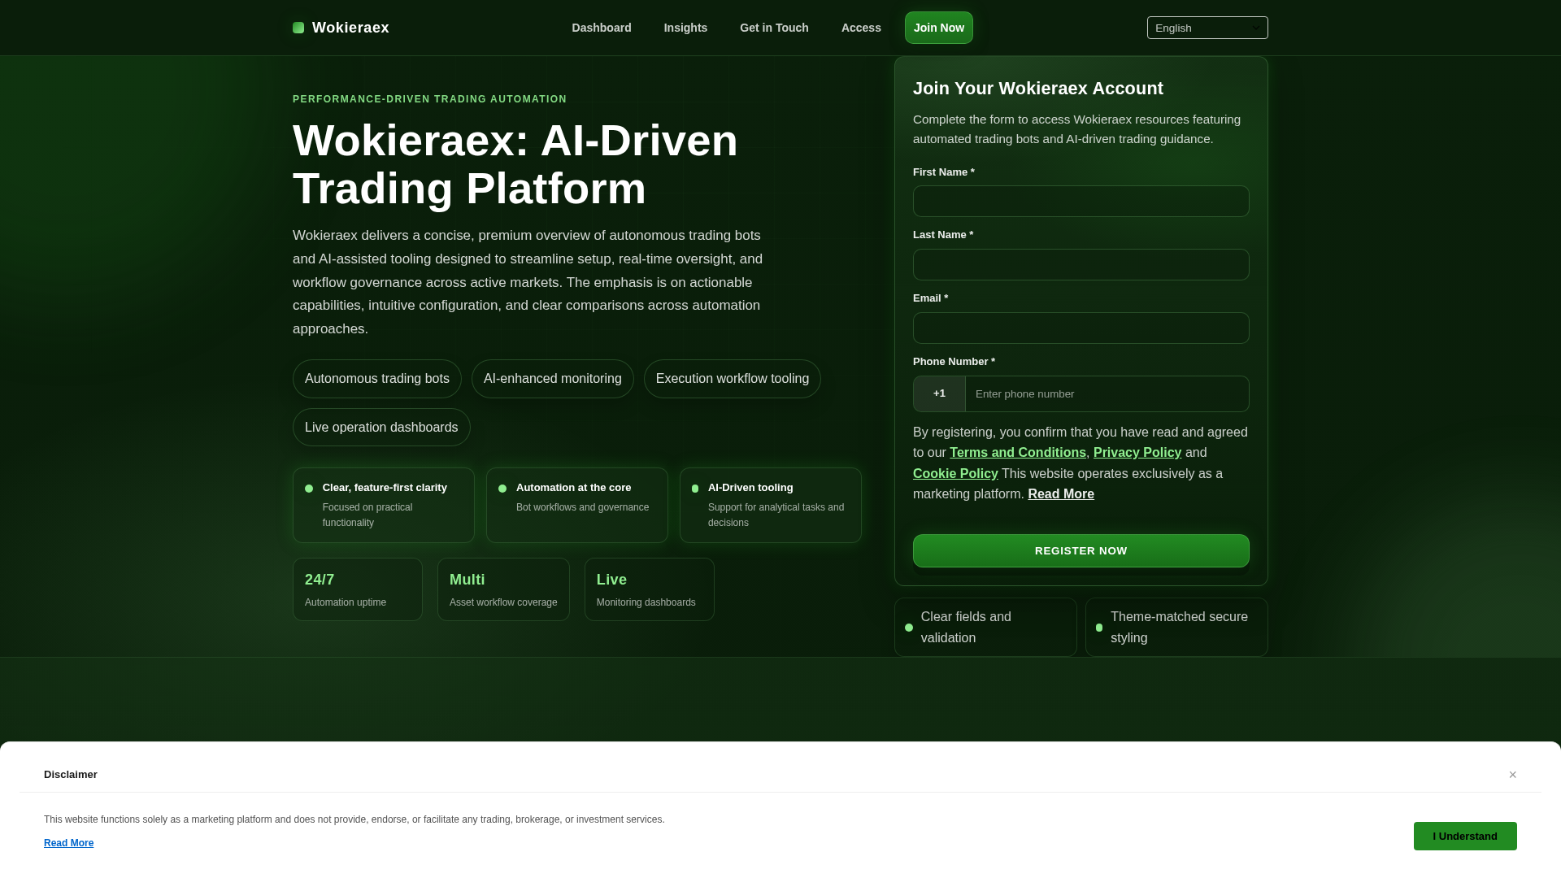This screenshot has height=878, width=1561.
Task: Focus the Last Name field
Action: pos(1081,265)
